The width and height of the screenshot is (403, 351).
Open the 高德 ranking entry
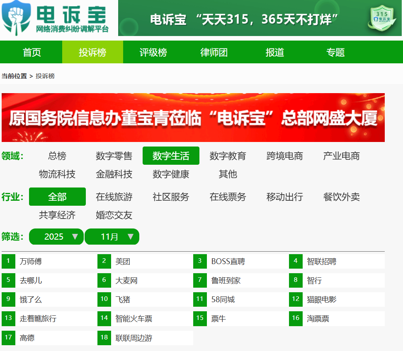pos(27,338)
